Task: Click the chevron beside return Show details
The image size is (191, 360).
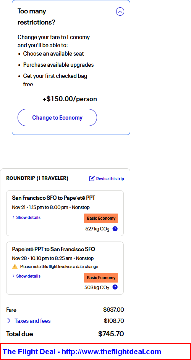Action: click(13, 276)
